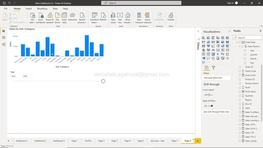Click the Year slicer start value box

tap(16, 76)
